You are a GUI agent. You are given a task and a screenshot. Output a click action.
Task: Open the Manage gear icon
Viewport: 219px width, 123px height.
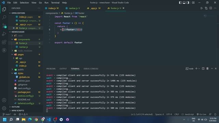click(4, 108)
